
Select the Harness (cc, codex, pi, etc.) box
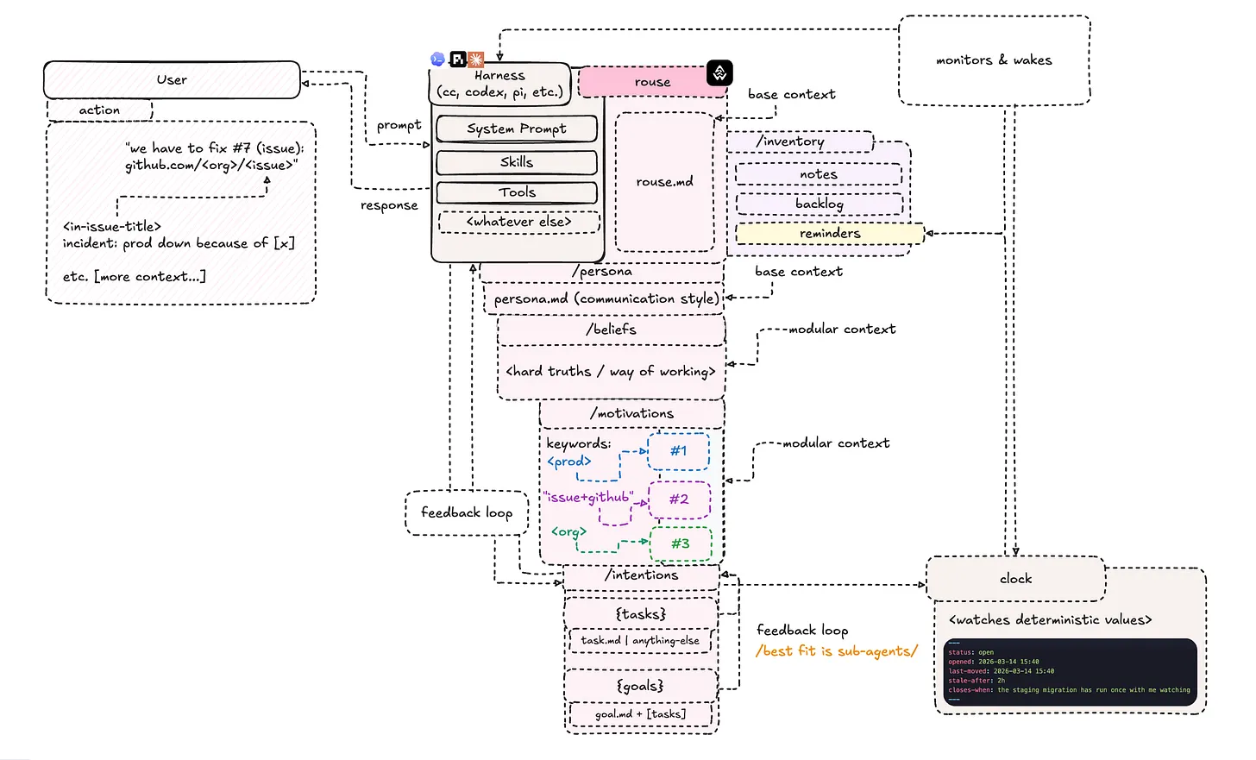499,84
